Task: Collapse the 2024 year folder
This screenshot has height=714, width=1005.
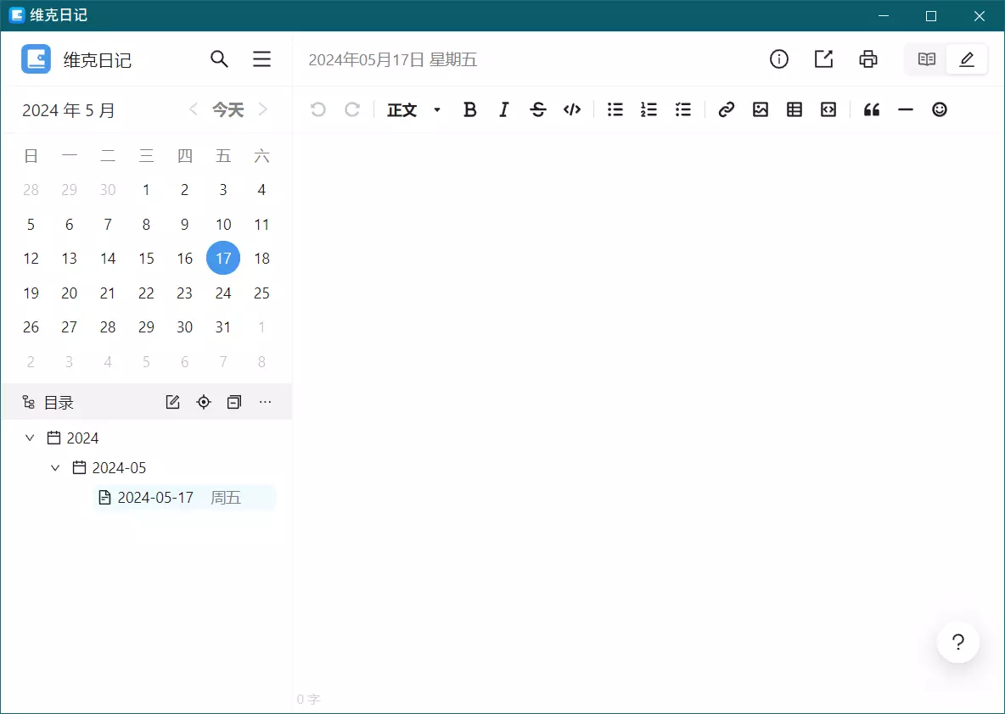Action: pyautogui.click(x=31, y=438)
